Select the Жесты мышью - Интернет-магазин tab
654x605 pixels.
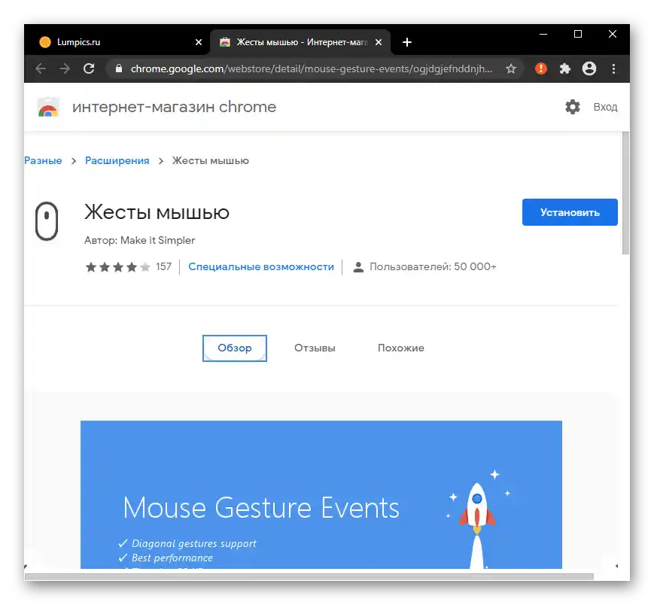click(x=300, y=42)
